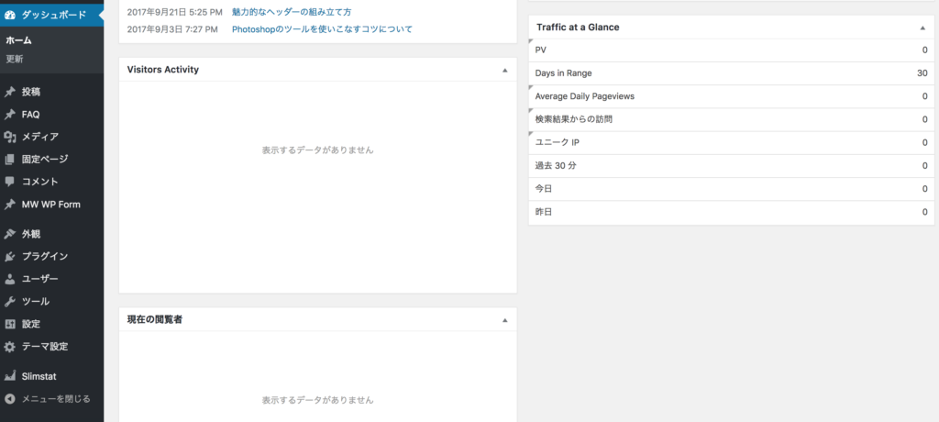This screenshot has width=939, height=422.
Task: Open the post 魅力的なヘッダーの組み立て方
Action: point(292,12)
